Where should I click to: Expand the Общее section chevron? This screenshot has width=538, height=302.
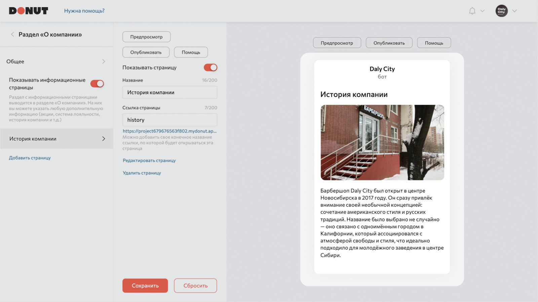click(104, 61)
